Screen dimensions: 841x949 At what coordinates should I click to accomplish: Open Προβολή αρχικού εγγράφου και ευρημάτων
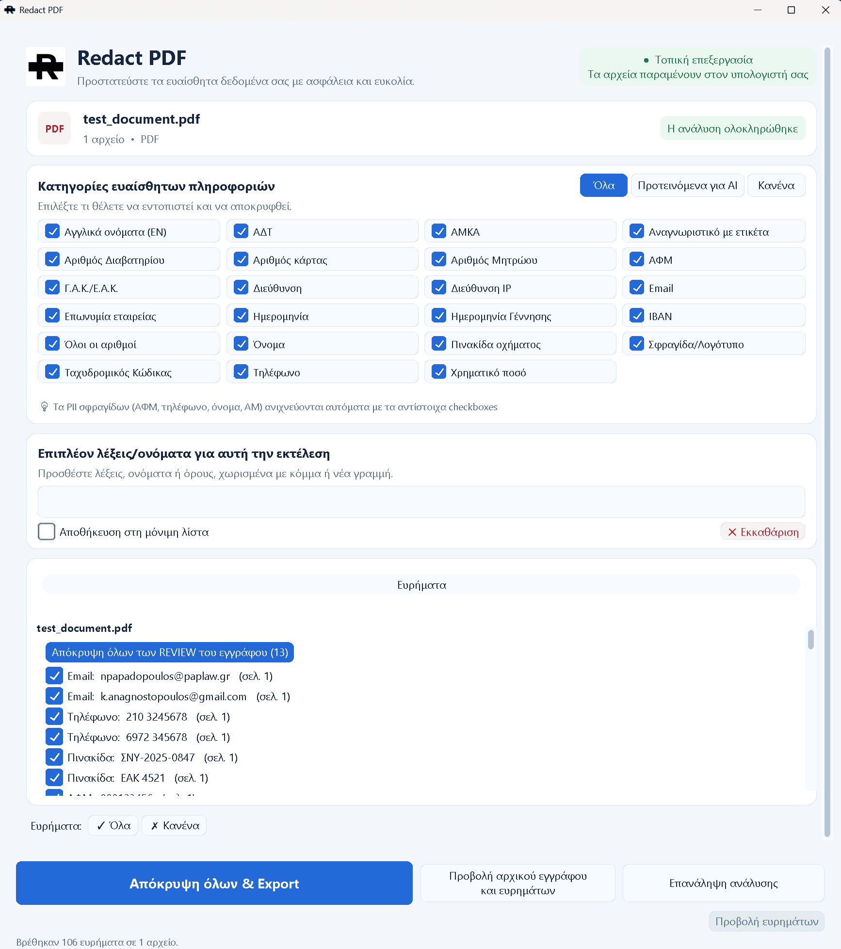pos(518,883)
